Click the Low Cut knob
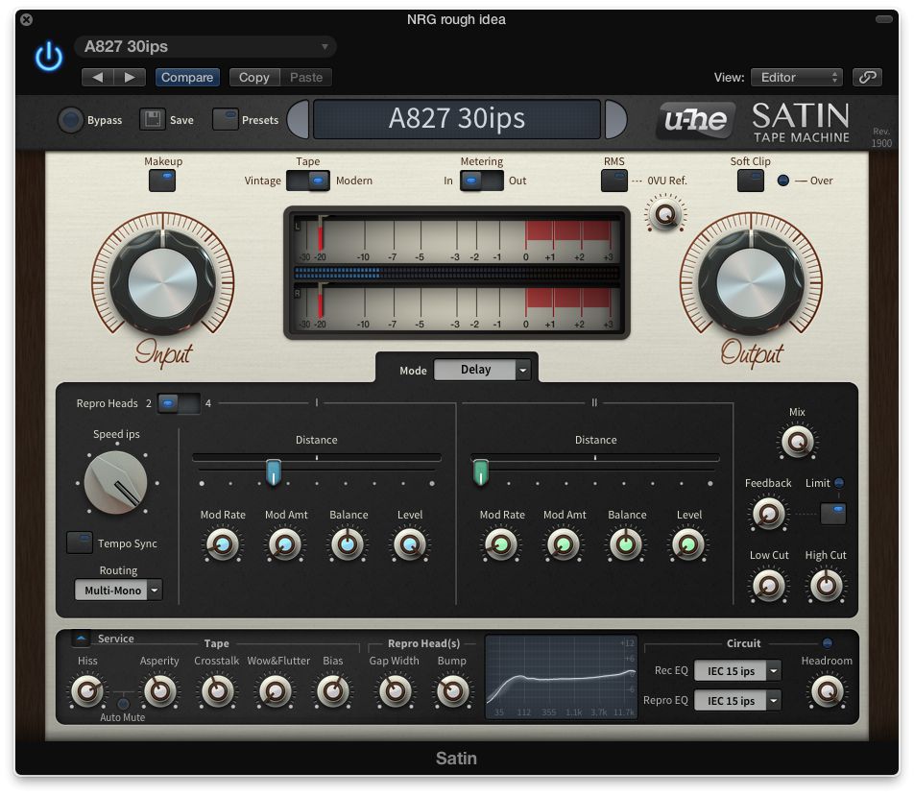Image resolution: width=914 pixels, height=796 pixels. (x=768, y=585)
